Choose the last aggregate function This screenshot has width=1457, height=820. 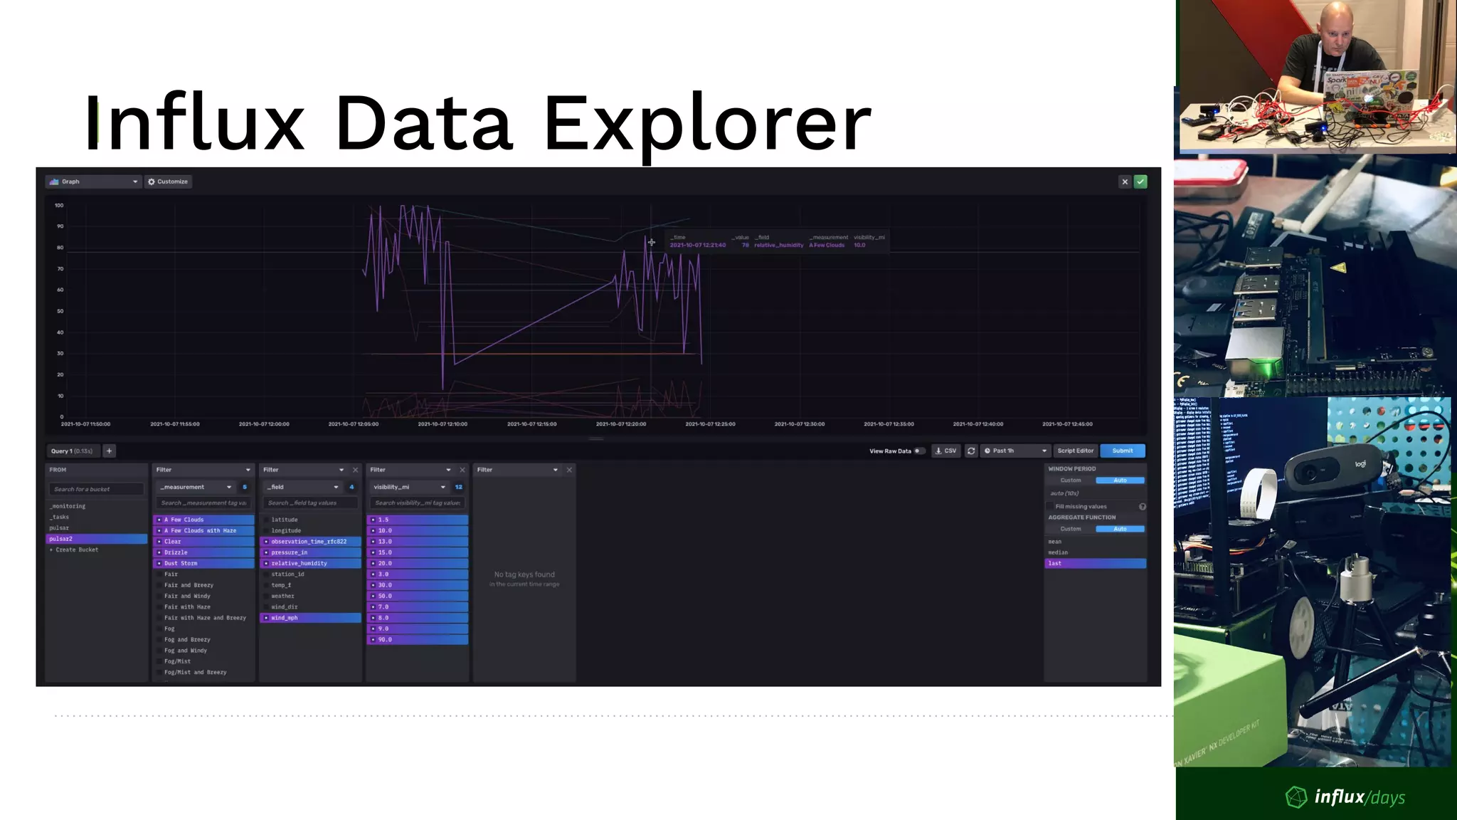[x=1096, y=563]
